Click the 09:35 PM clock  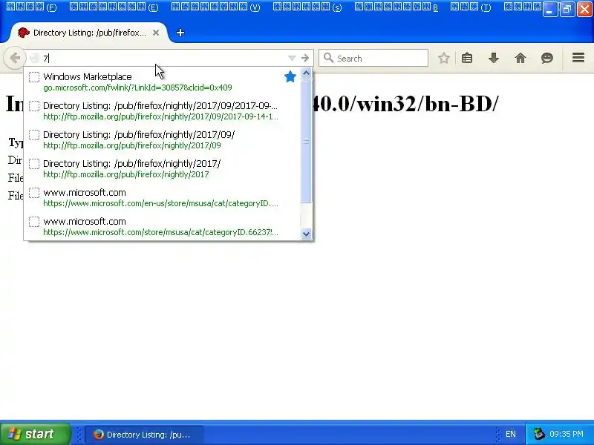567,434
